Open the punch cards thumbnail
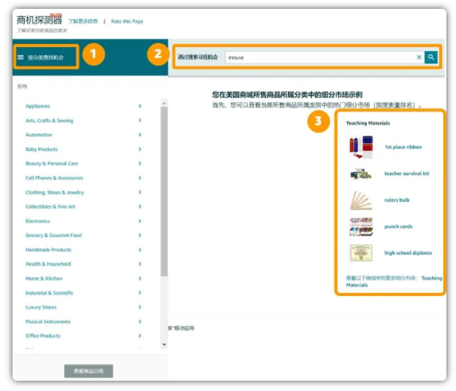Screen dimensions: 456x391 tap(361, 227)
